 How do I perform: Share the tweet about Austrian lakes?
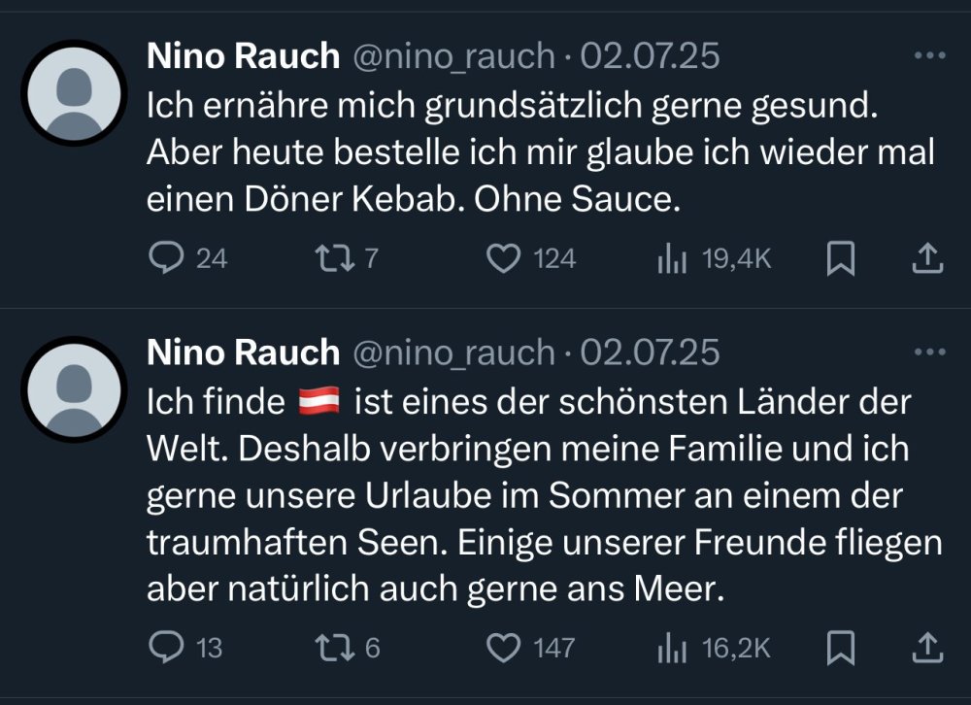(927, 647)
